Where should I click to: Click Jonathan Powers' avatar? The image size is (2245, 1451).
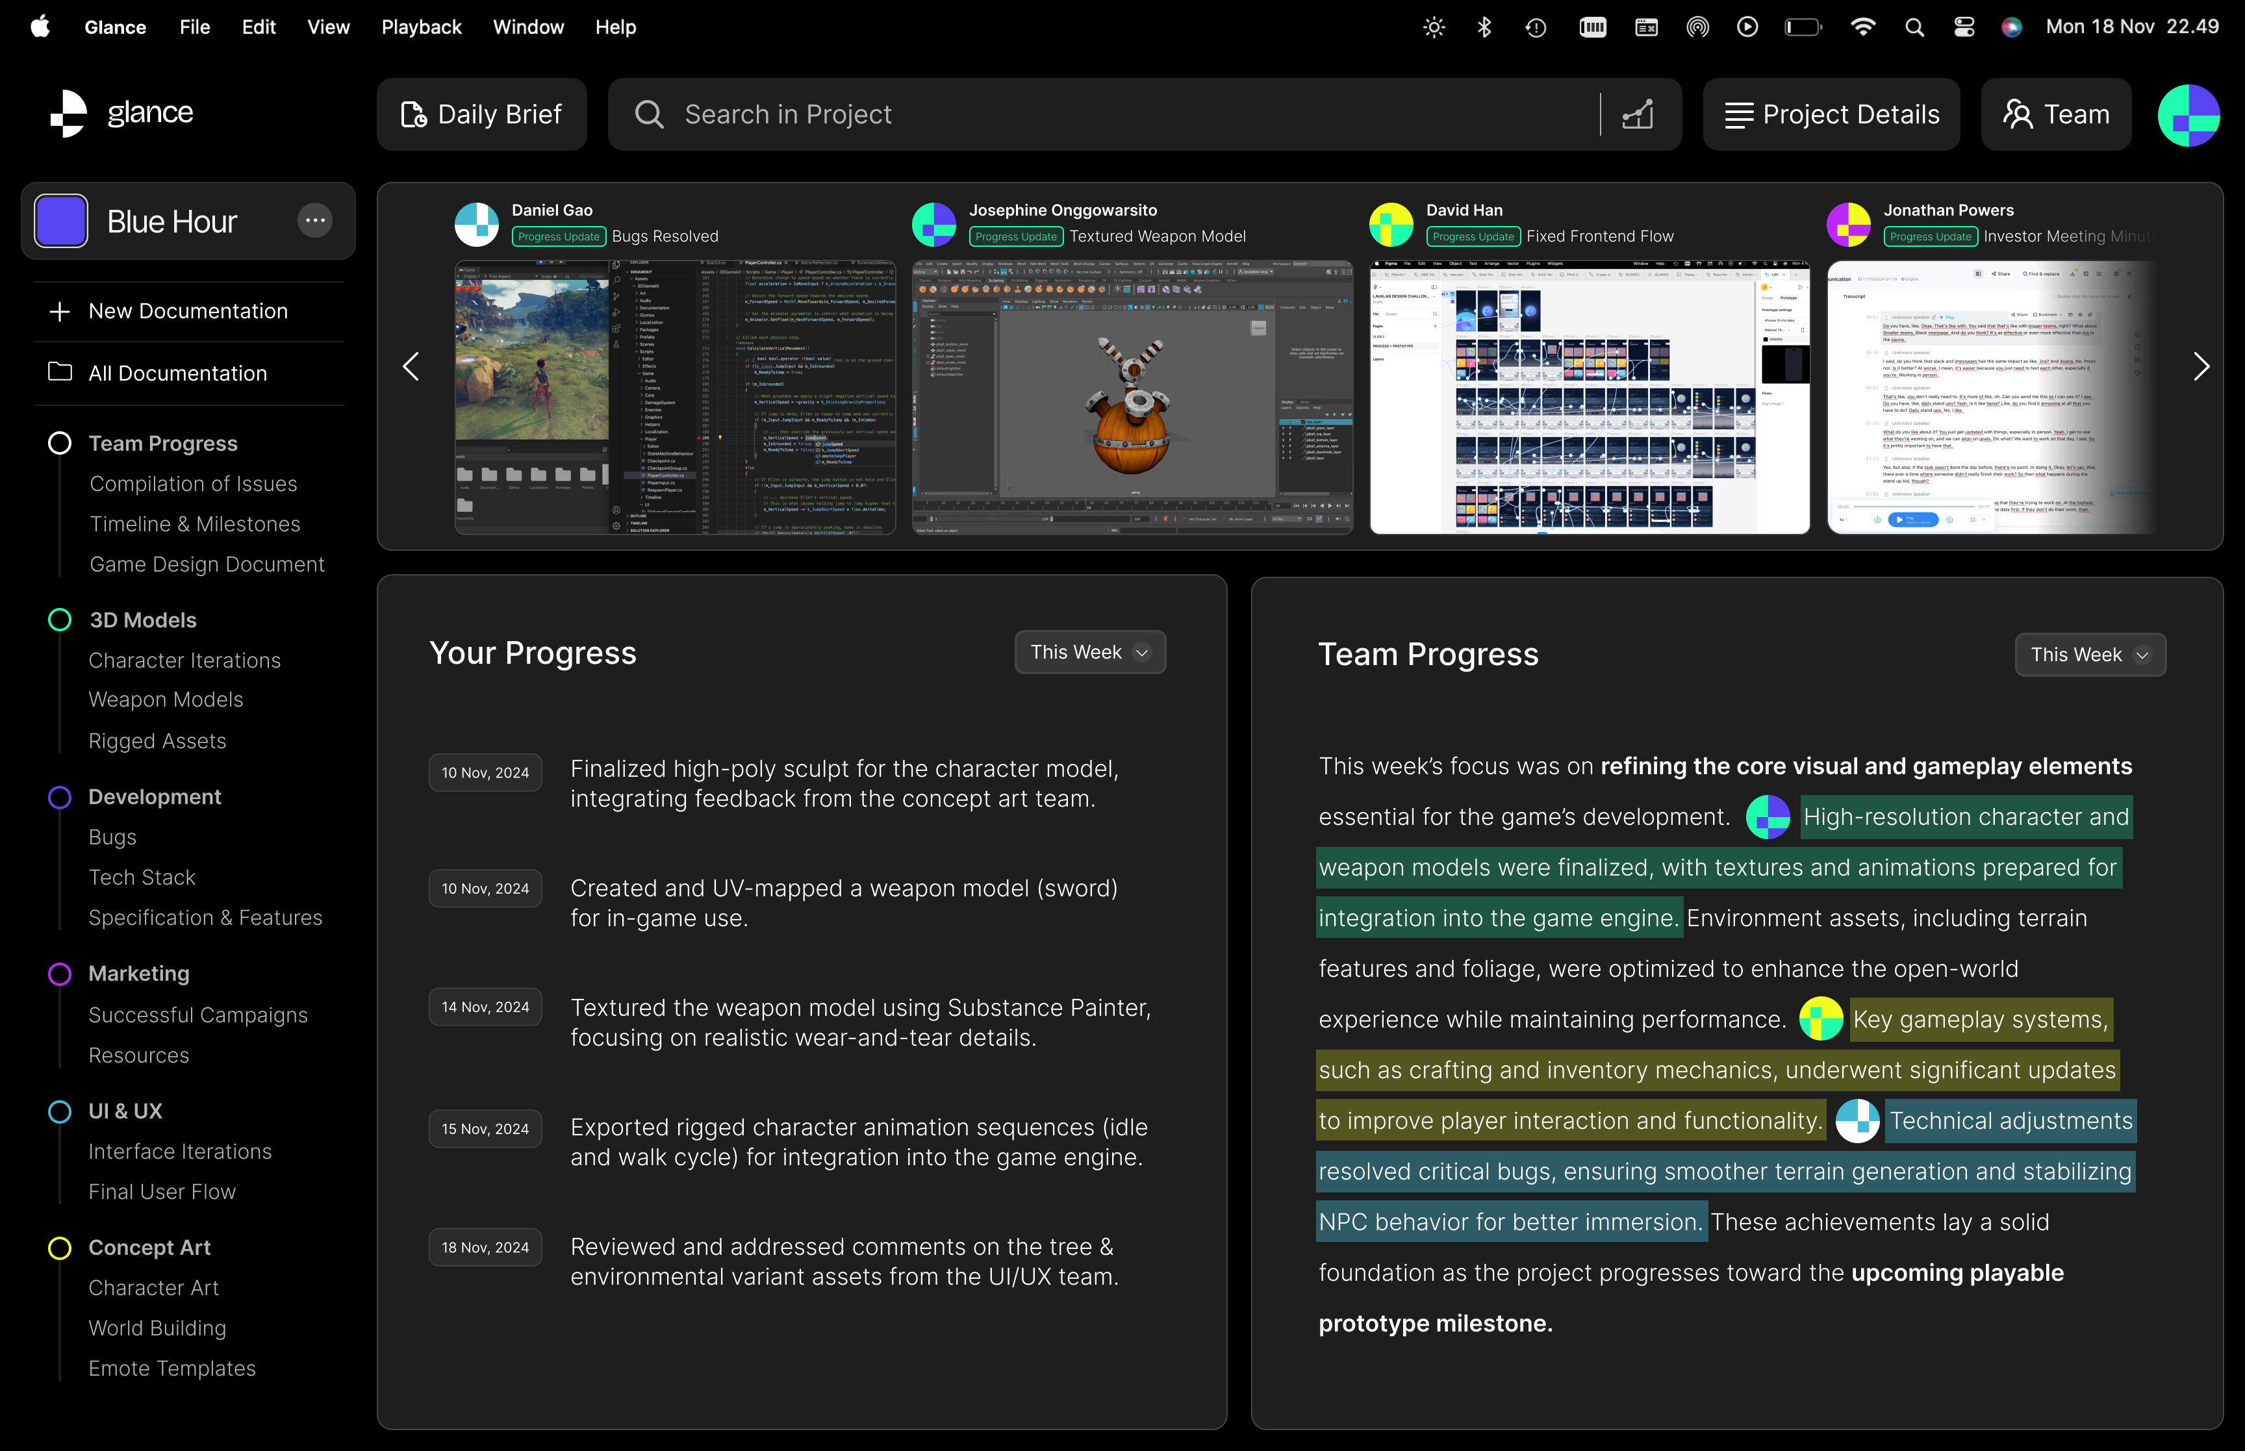[x=1849, y=224]
